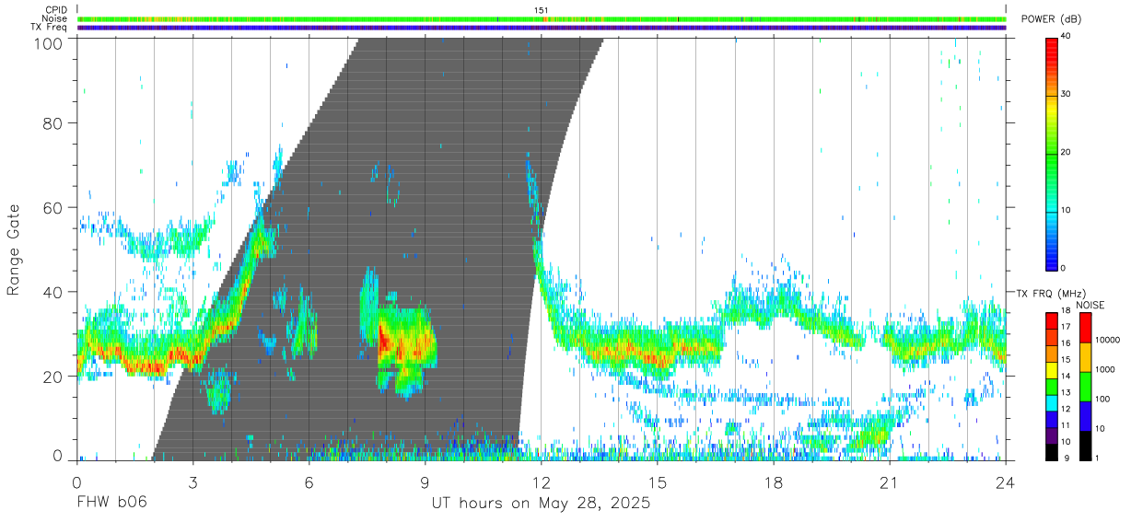Click the 10 label on NOISE legend

1098,429
